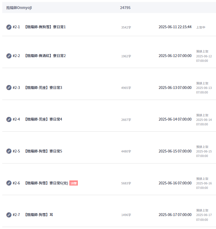The width and height of the screenshot is (216, 229).
Task: Open chapter 【陰陽師-狗雪】寮日常6(完)
Action: click(46, 183)
